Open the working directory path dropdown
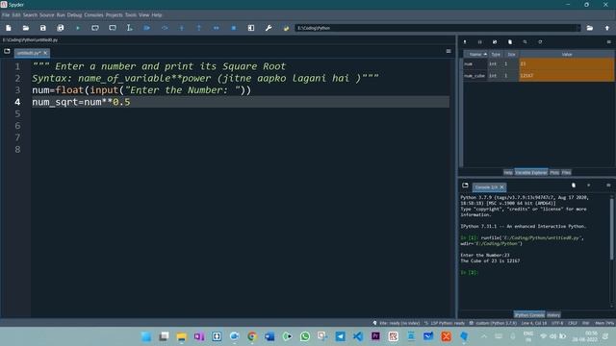The width and height of the screenshot is (616, 346). tap(577, 28)
